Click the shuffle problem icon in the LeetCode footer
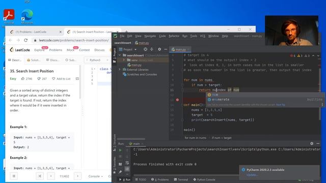Viewport: 326px width, 183px height. click(40, 176)
